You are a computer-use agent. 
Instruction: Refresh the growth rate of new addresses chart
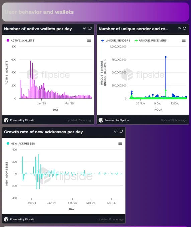tap(121, 131)
